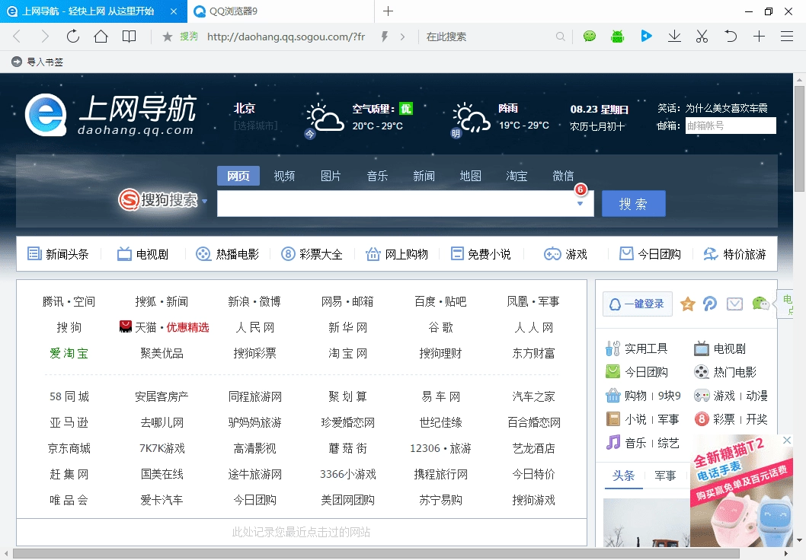Image resolution: width=806 pixels, height=560 pixels.
Task: Open the WeChat toolbar icon
Action: point(590,36)
